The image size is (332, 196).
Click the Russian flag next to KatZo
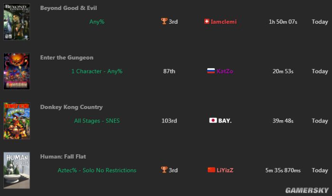coord(211,71)
